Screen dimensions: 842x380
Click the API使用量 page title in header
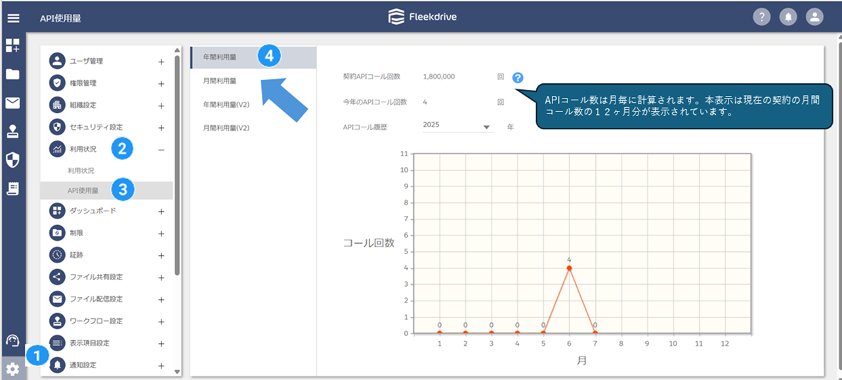[60, 18]
